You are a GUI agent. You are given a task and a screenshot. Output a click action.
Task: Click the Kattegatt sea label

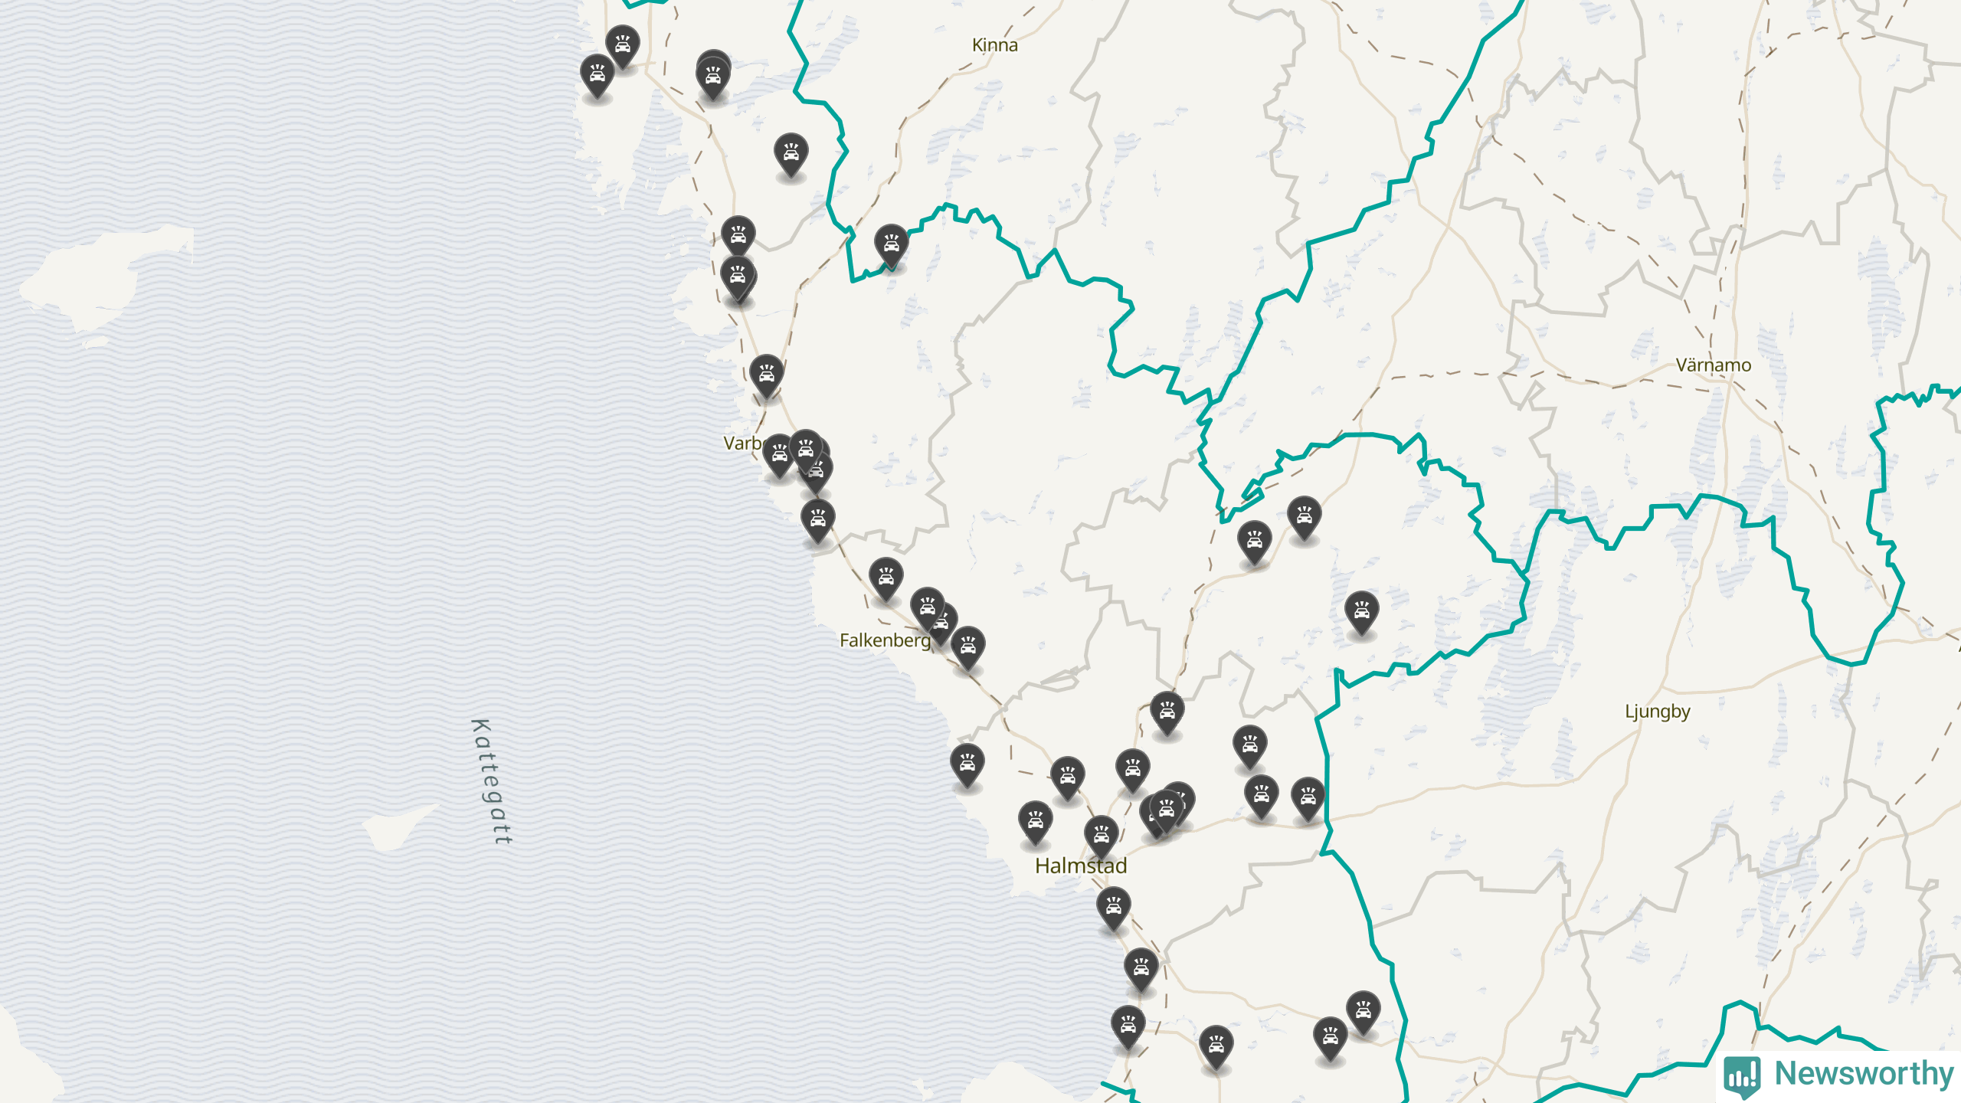click(491, 782)
